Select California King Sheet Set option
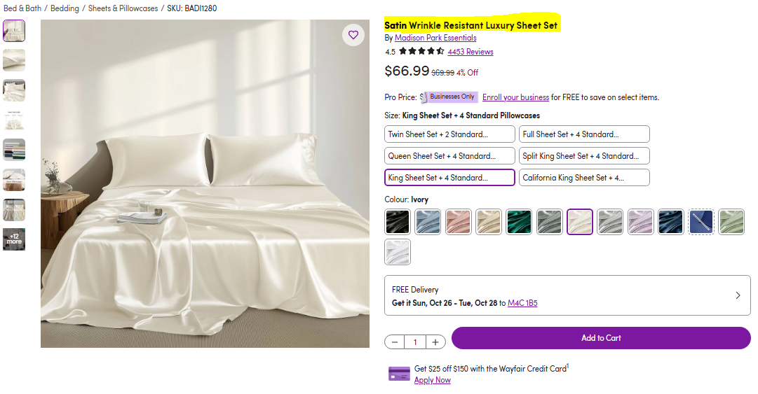This screenshot has width=758, height=394. (584, 178)
